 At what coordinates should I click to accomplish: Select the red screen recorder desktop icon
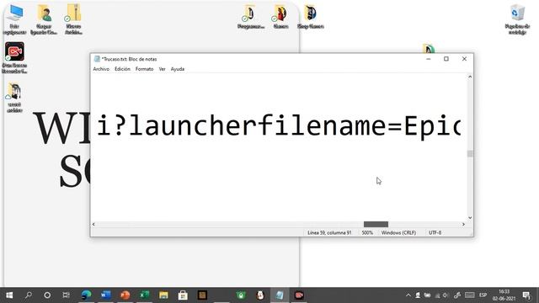pos(14,58)
